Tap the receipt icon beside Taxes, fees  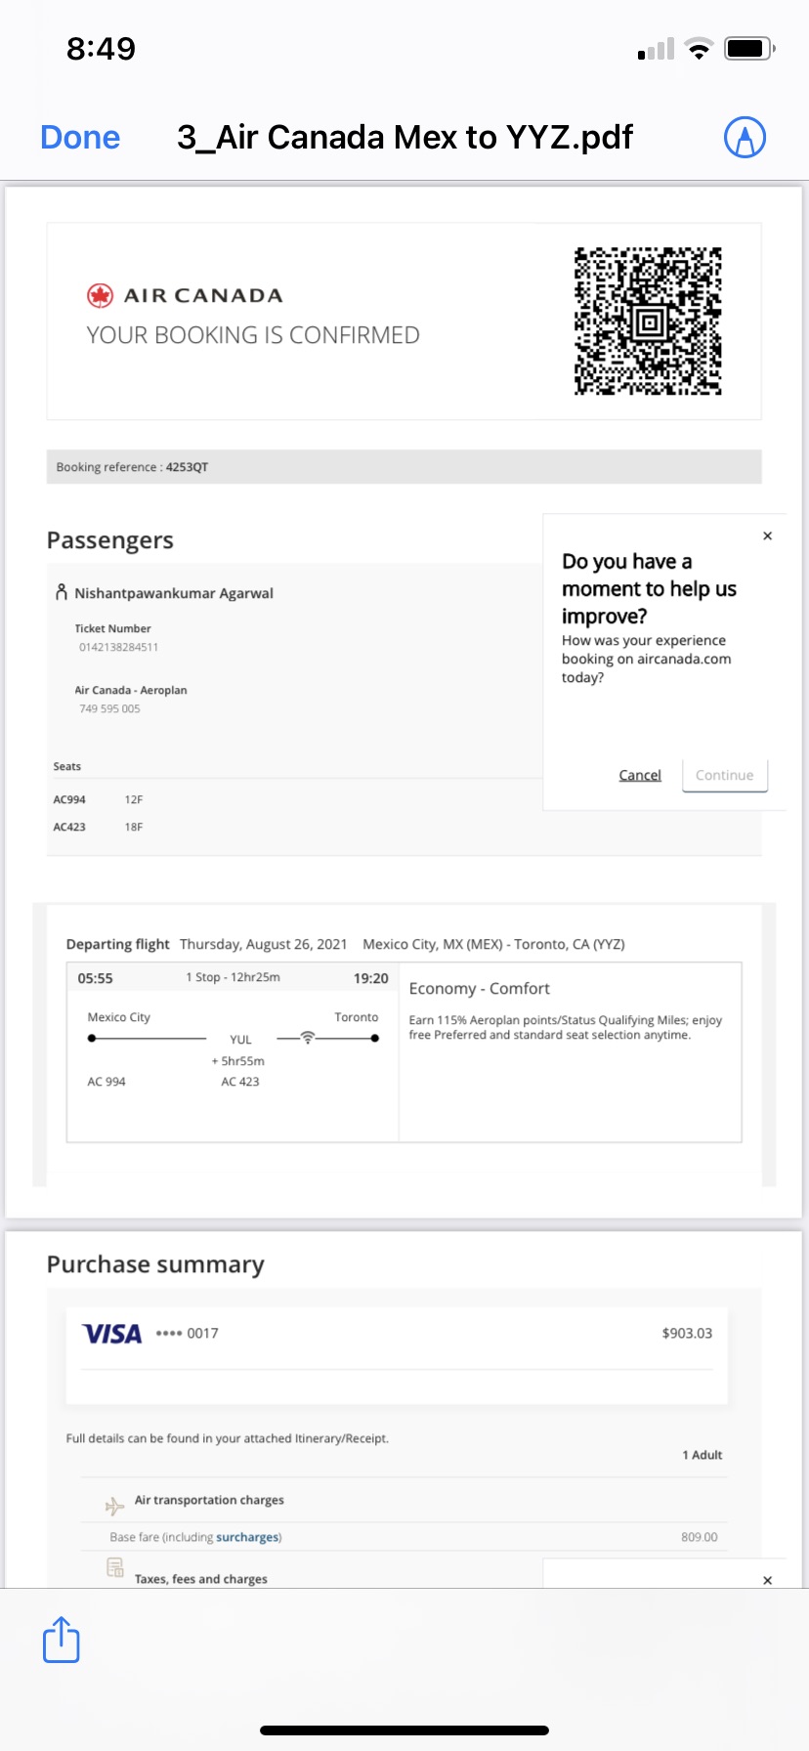[x=114, y=1568]
